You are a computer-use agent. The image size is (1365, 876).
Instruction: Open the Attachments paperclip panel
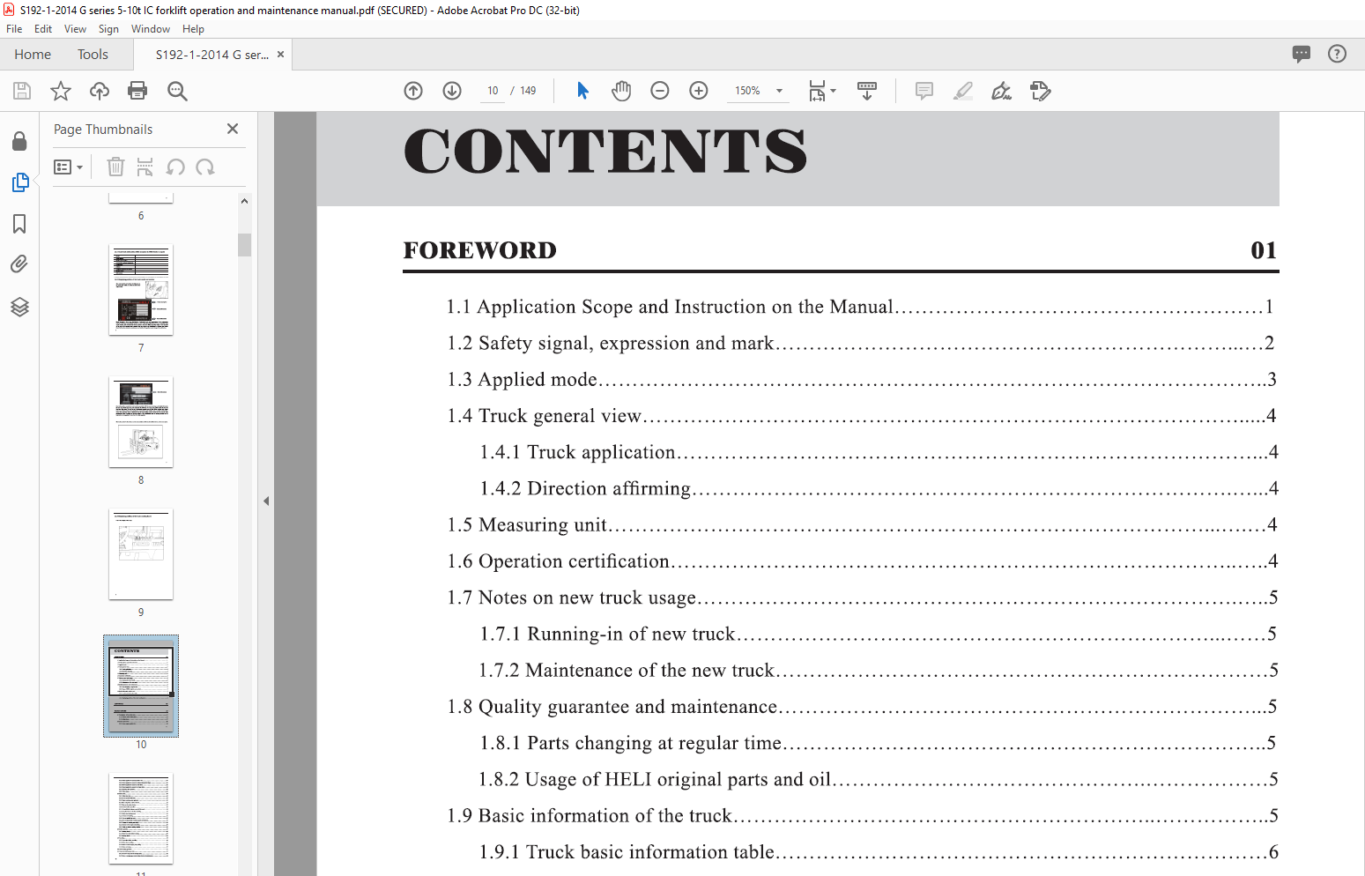(x=19, y=264)
